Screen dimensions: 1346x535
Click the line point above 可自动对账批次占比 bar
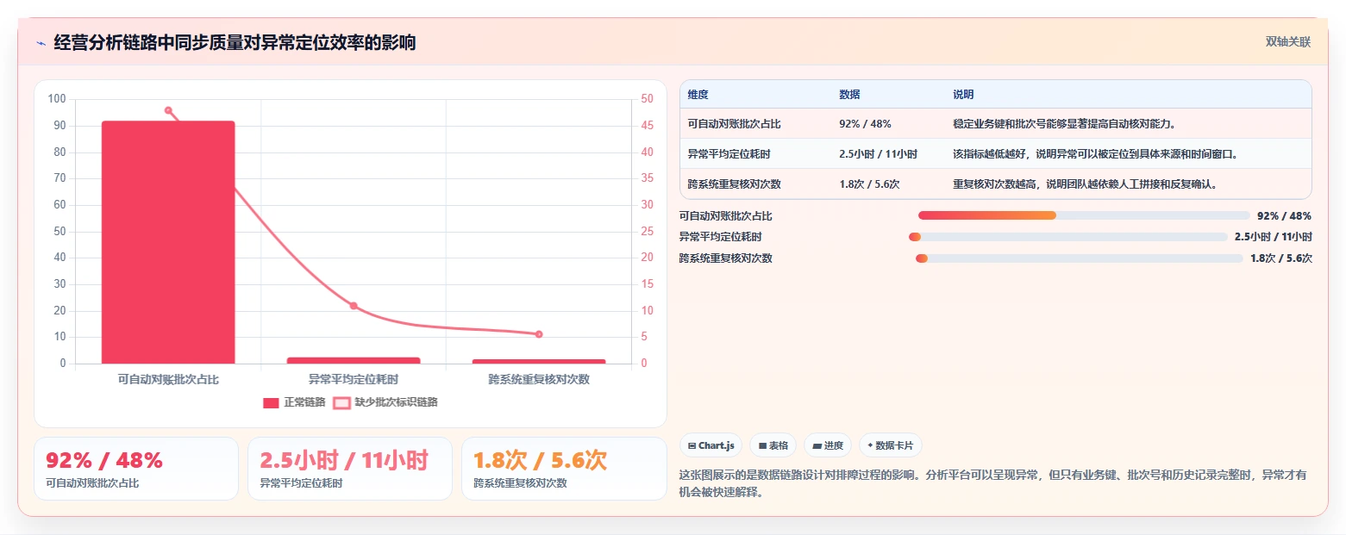point(168,110)
